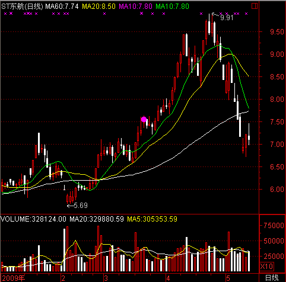Screen dimensions: 286x282
Task: Click the 6.00 price axis label
Action: coord(277,190)
